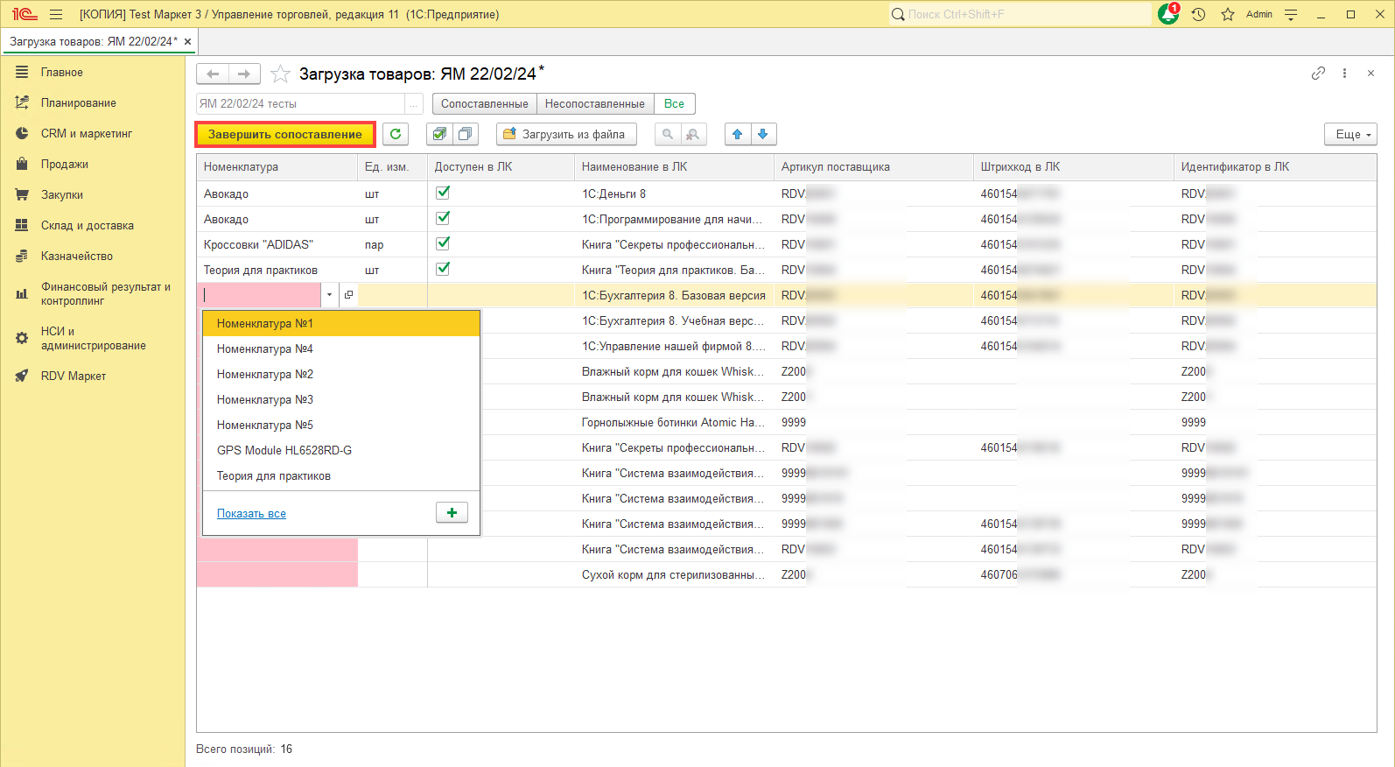Switch to the Несопоставленные filter tab
The width and height of the screenshot is (1395, 767).
[x=594, y=103]
